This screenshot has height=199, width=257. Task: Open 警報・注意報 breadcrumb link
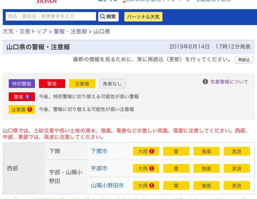coord(70,31)
